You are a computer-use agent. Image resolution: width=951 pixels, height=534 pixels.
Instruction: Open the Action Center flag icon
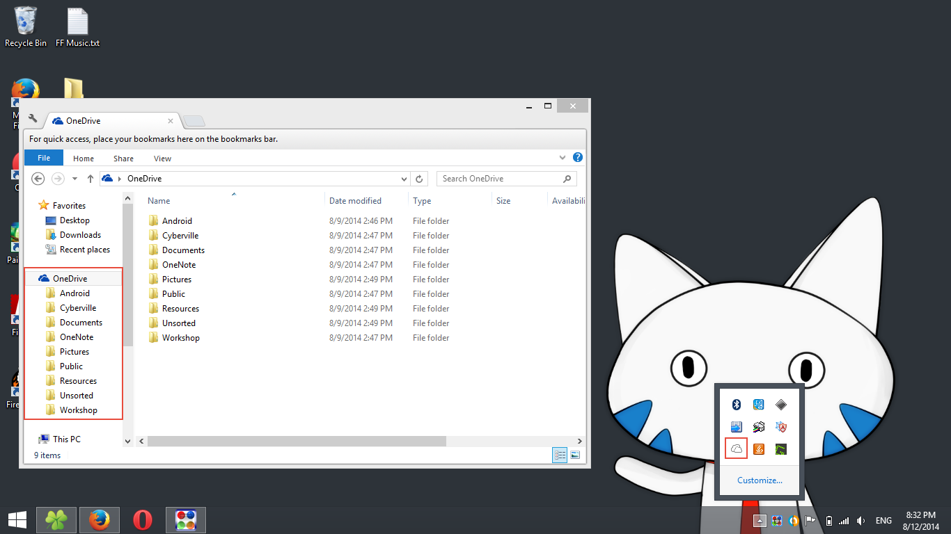810,521
